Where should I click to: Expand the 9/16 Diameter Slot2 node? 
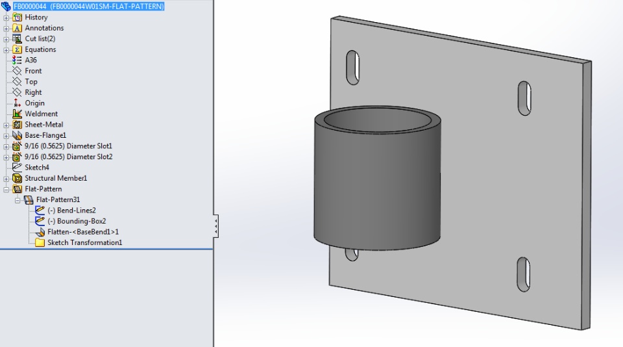[x=6, y=158]
